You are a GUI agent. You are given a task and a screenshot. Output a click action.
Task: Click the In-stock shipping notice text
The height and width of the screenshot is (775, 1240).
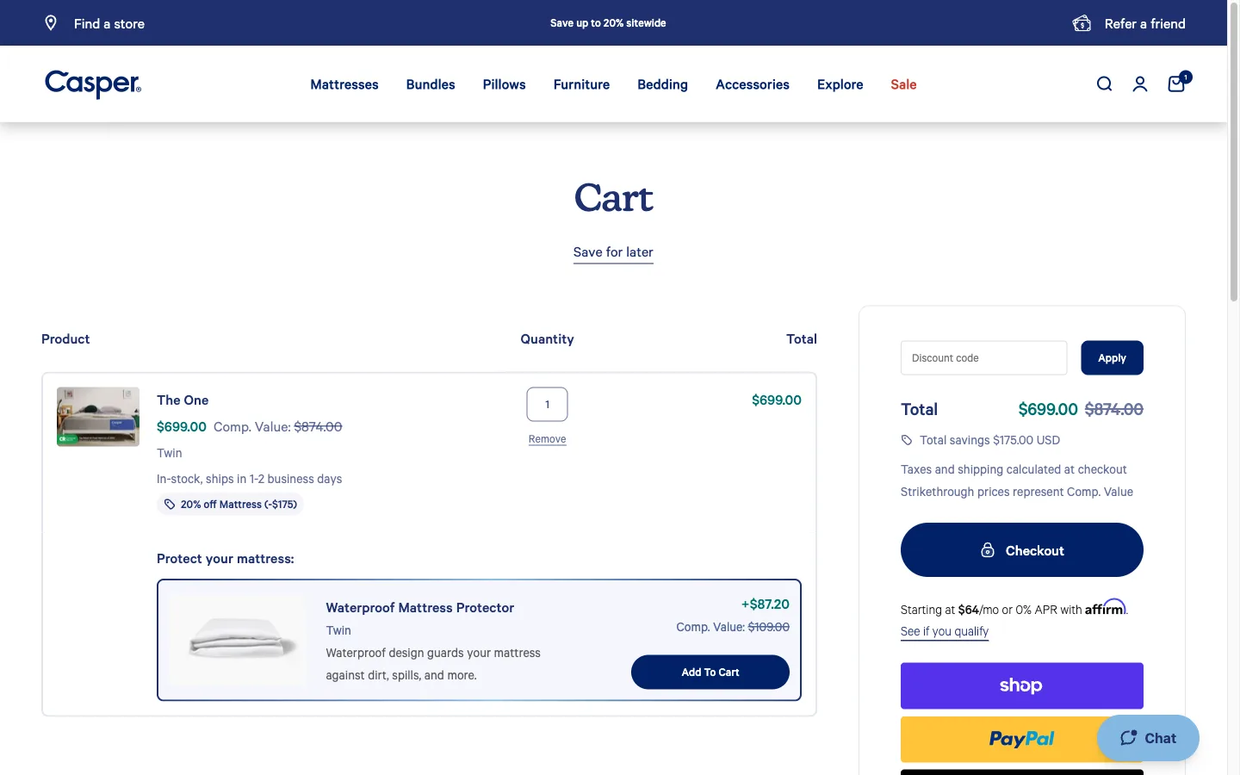249,479
